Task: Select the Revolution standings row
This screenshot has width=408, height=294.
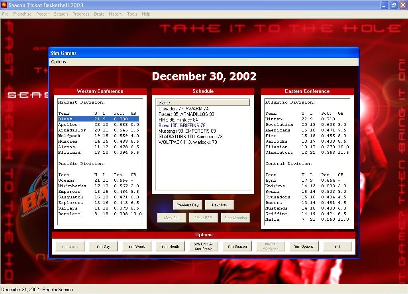Action: (x=307, y=125)
